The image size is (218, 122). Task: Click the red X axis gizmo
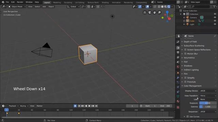point(169,19)
